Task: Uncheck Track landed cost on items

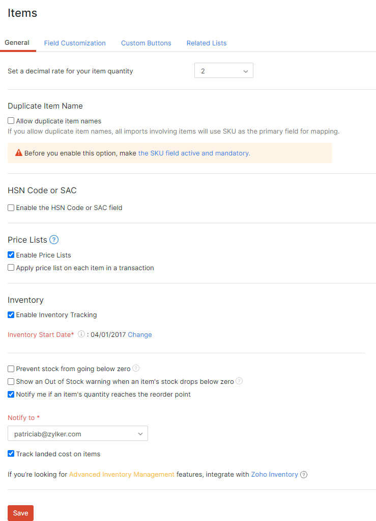Action: pos(11,454)
